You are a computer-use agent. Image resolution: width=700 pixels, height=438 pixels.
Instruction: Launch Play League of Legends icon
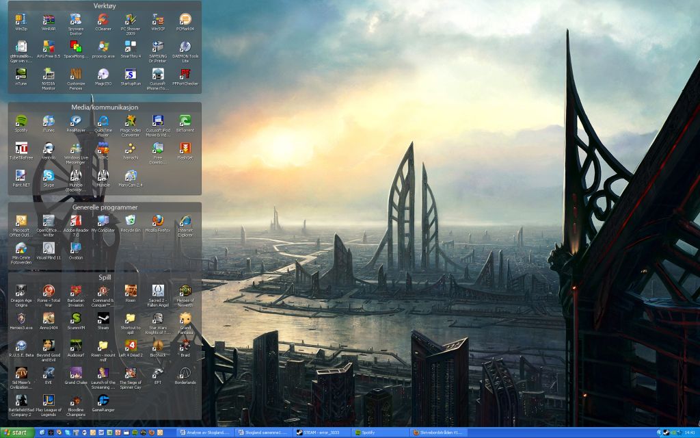pos(49,405)
